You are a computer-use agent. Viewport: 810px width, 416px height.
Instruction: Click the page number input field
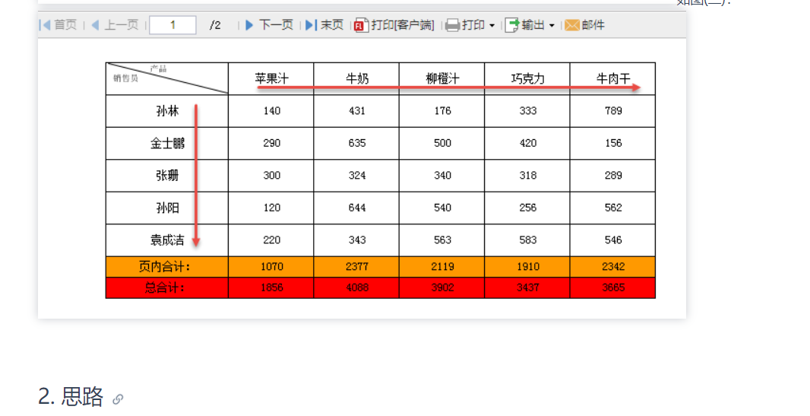[x=172, y=25]
